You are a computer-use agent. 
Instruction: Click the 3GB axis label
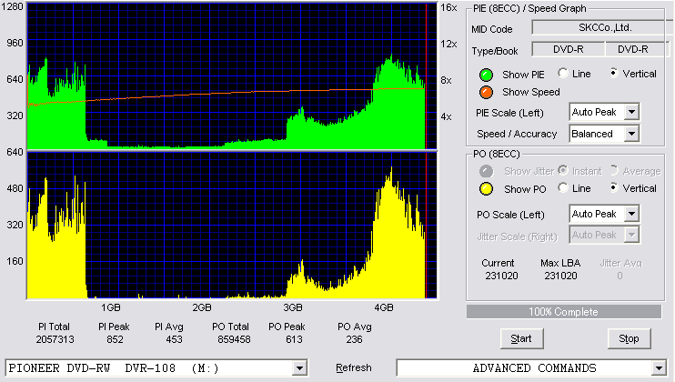tap(293, 307)
